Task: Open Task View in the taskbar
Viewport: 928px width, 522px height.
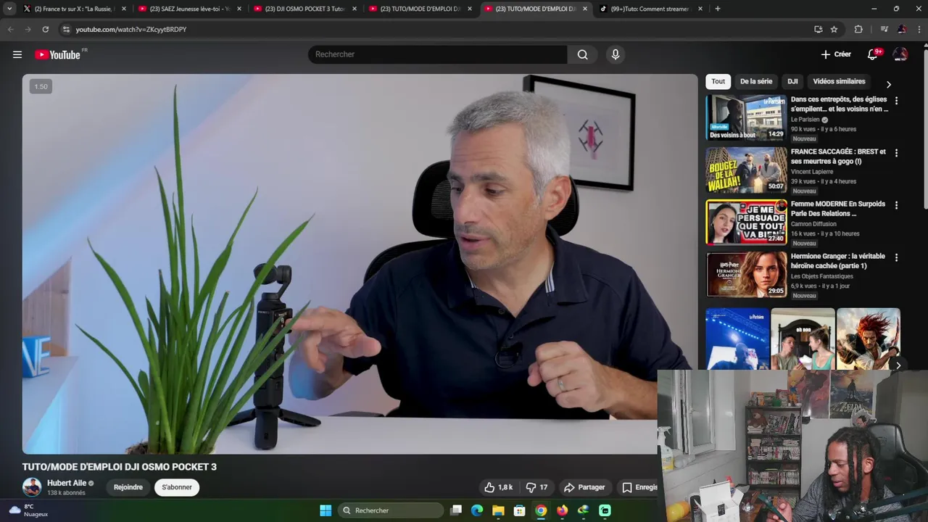Action: 456,510
